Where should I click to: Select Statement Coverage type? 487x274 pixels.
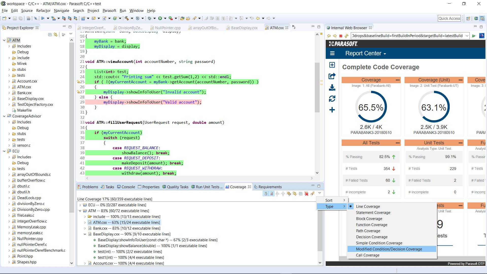373,213
